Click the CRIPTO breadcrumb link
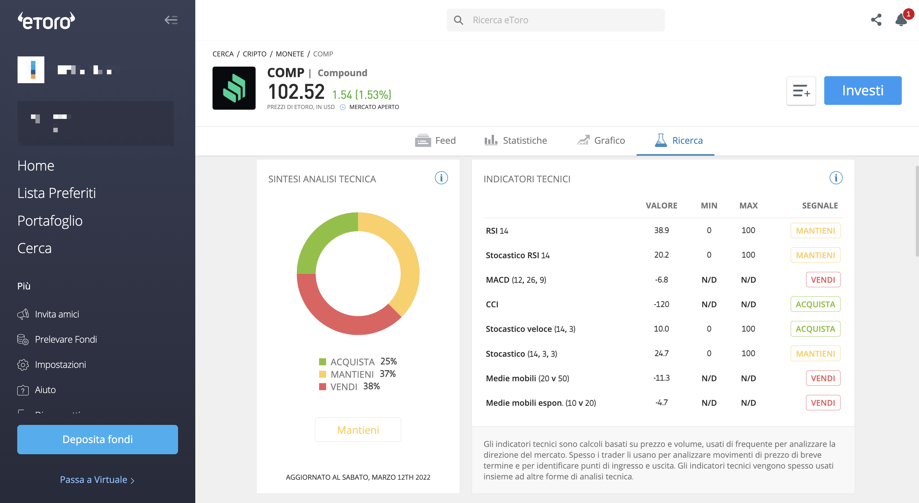The width and height of the screenshot is (919, 503). 254,54
